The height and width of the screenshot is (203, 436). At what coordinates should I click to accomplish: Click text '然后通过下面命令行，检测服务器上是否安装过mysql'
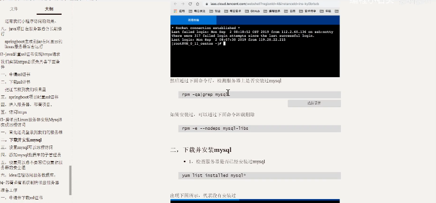226,81
